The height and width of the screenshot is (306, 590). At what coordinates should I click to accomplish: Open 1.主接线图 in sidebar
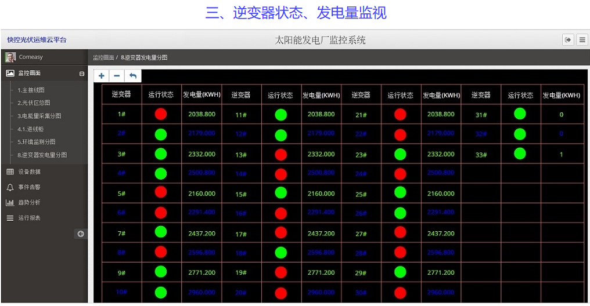tap(31, 90)
